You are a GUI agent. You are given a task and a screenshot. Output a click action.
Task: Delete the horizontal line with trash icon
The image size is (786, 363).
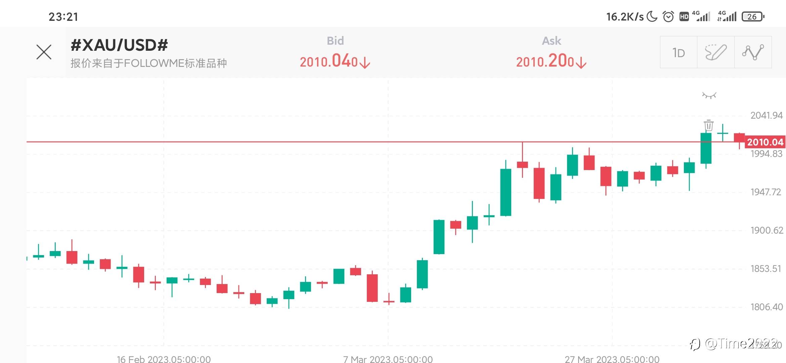click(x=708, y=125)
